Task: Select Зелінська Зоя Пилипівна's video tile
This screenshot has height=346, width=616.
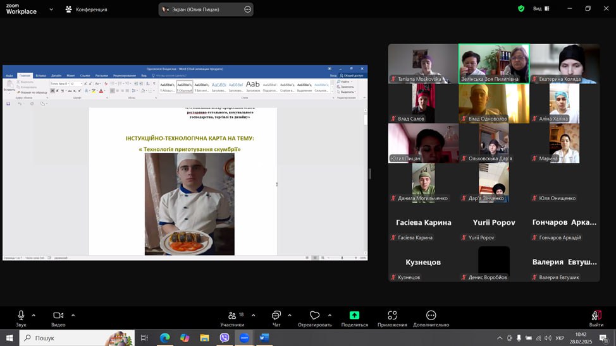Action: tap(493, 63)
